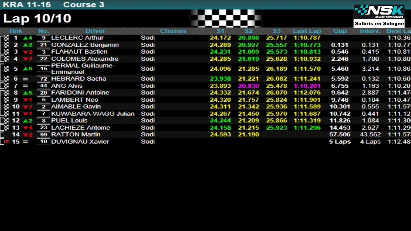Select driver name PERMAL Guillaume-Emmanuel
Viewport: 411px width, 231px height.
(x=83, y=69)
